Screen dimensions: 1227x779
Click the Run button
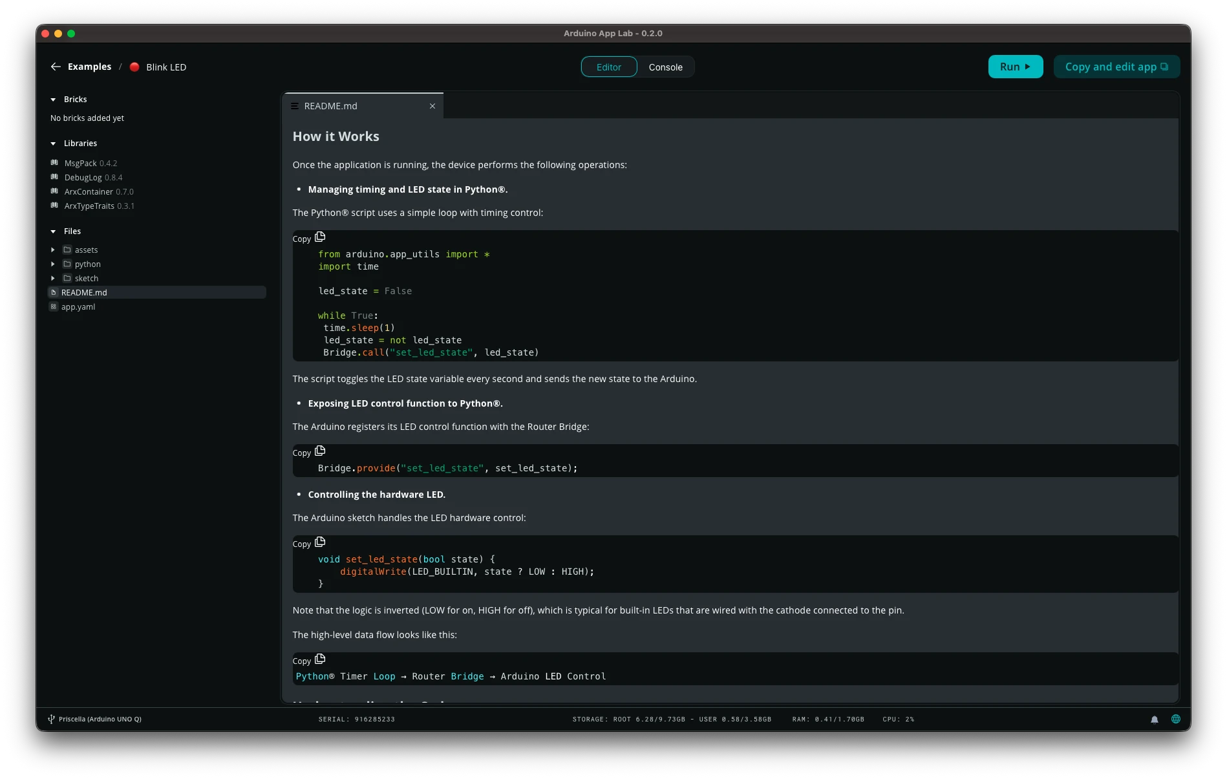point(1015,66)
